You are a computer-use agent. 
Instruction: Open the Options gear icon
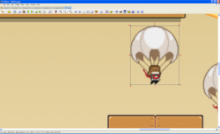coord(138,12)
